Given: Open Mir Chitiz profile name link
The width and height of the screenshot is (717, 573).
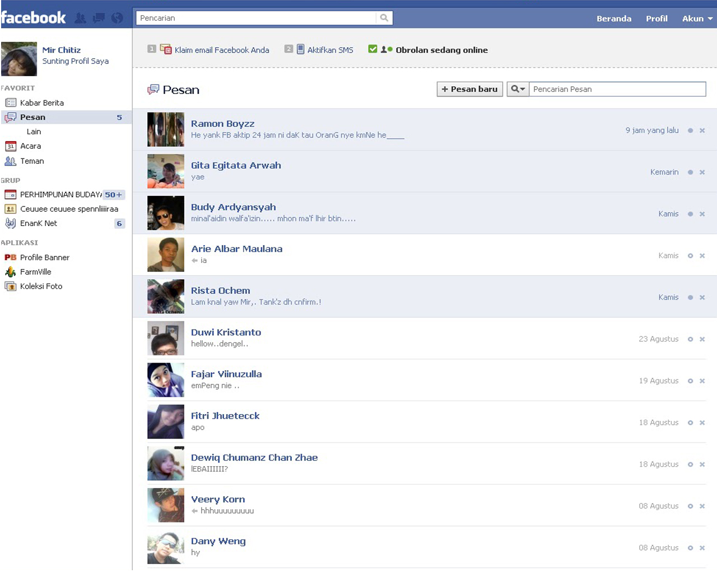Looking at the screenshot, I should click(62, 50).
